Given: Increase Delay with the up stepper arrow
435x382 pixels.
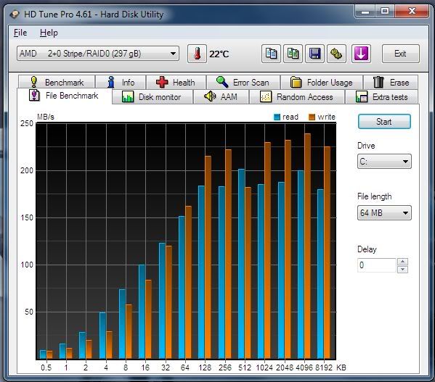Looking at the screenshot, I should tap(402, 261).
